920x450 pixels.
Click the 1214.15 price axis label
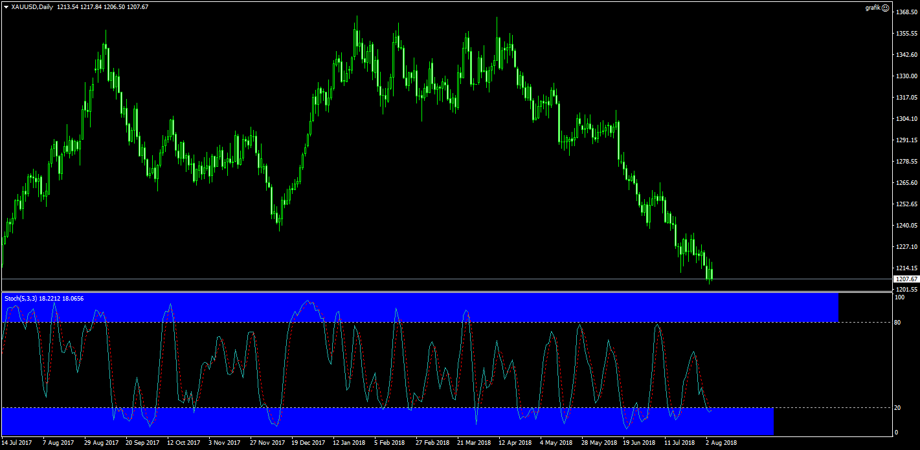tap(907, 268)
